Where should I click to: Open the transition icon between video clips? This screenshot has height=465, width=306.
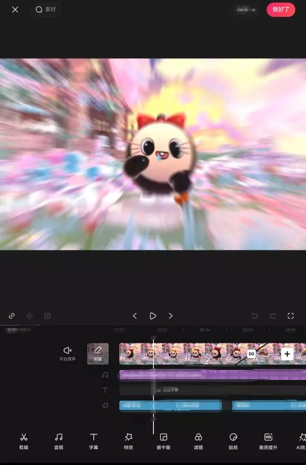coord(251,354)
